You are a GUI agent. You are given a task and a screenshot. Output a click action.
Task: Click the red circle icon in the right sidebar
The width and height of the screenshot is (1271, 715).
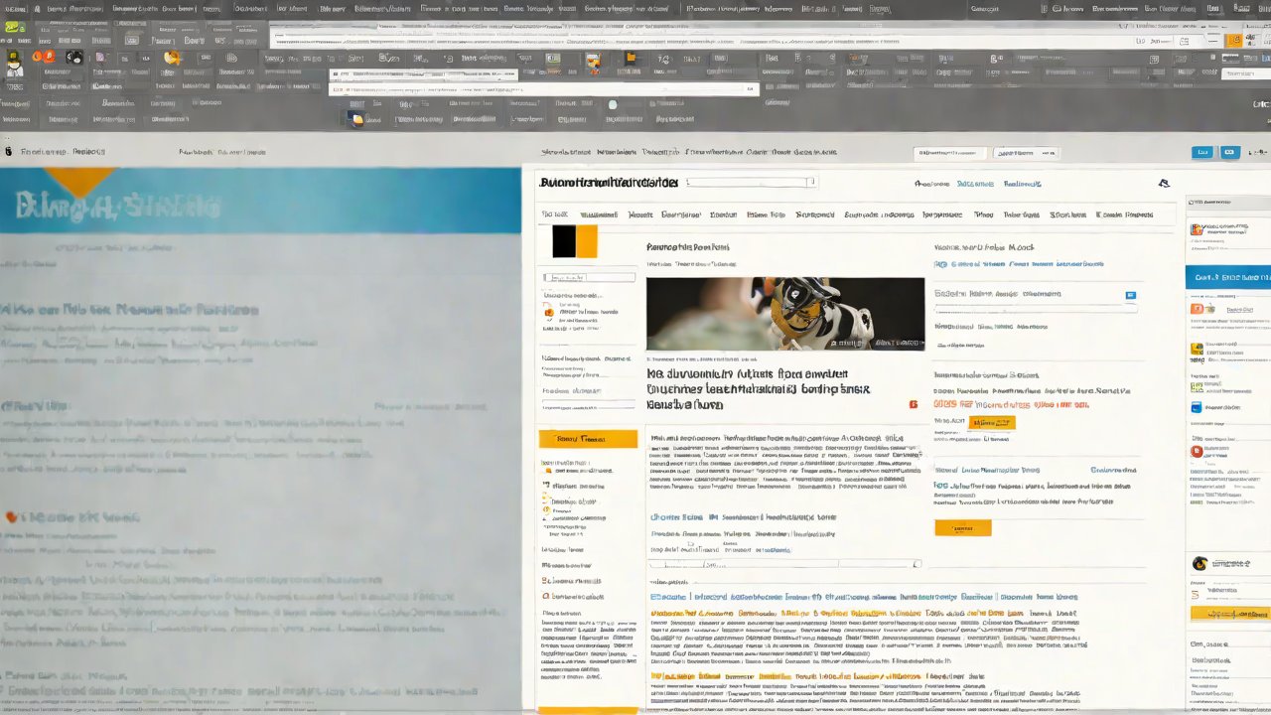(1197, 451)
